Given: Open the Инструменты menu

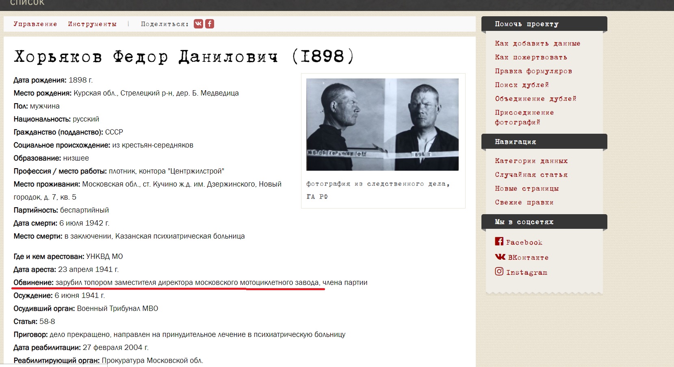Looking at the screenshot, I should pos(92,24).
